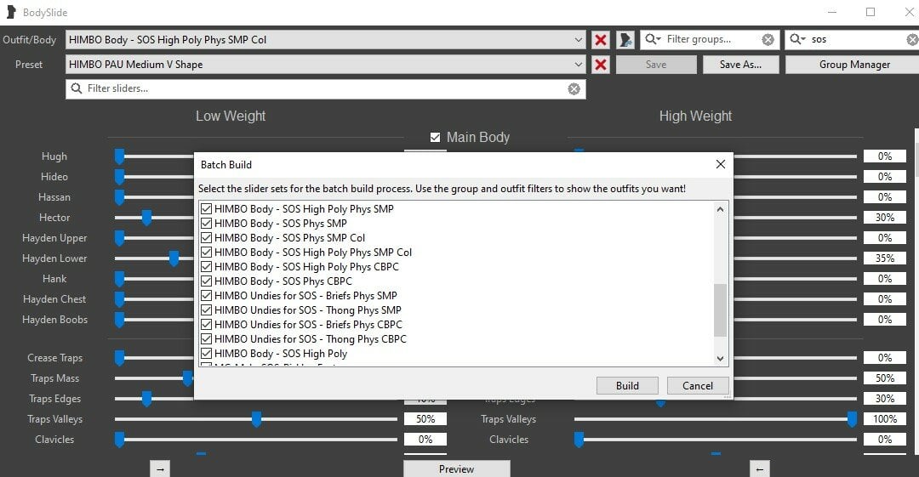Screen dimensions: 919x477
Task: Click Cancel in Batch Build dialog
Action: (x=698, y=385)
